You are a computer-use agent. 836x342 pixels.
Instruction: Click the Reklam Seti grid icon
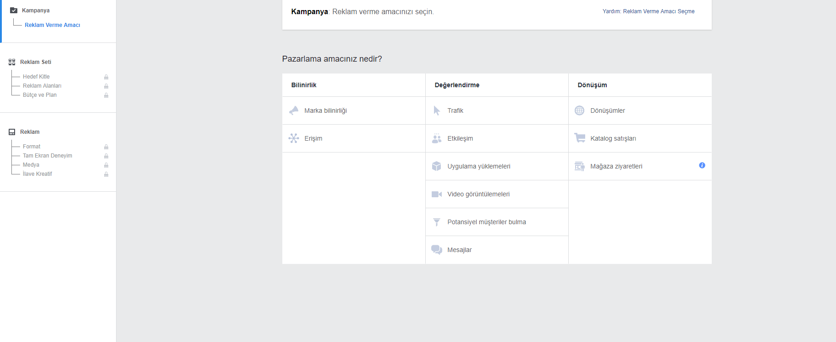pyautogui.click(x=12, y=62)
